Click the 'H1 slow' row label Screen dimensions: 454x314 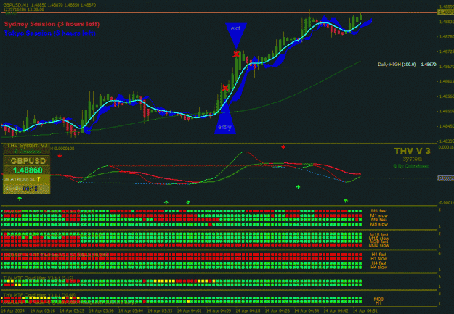(378, 258)
